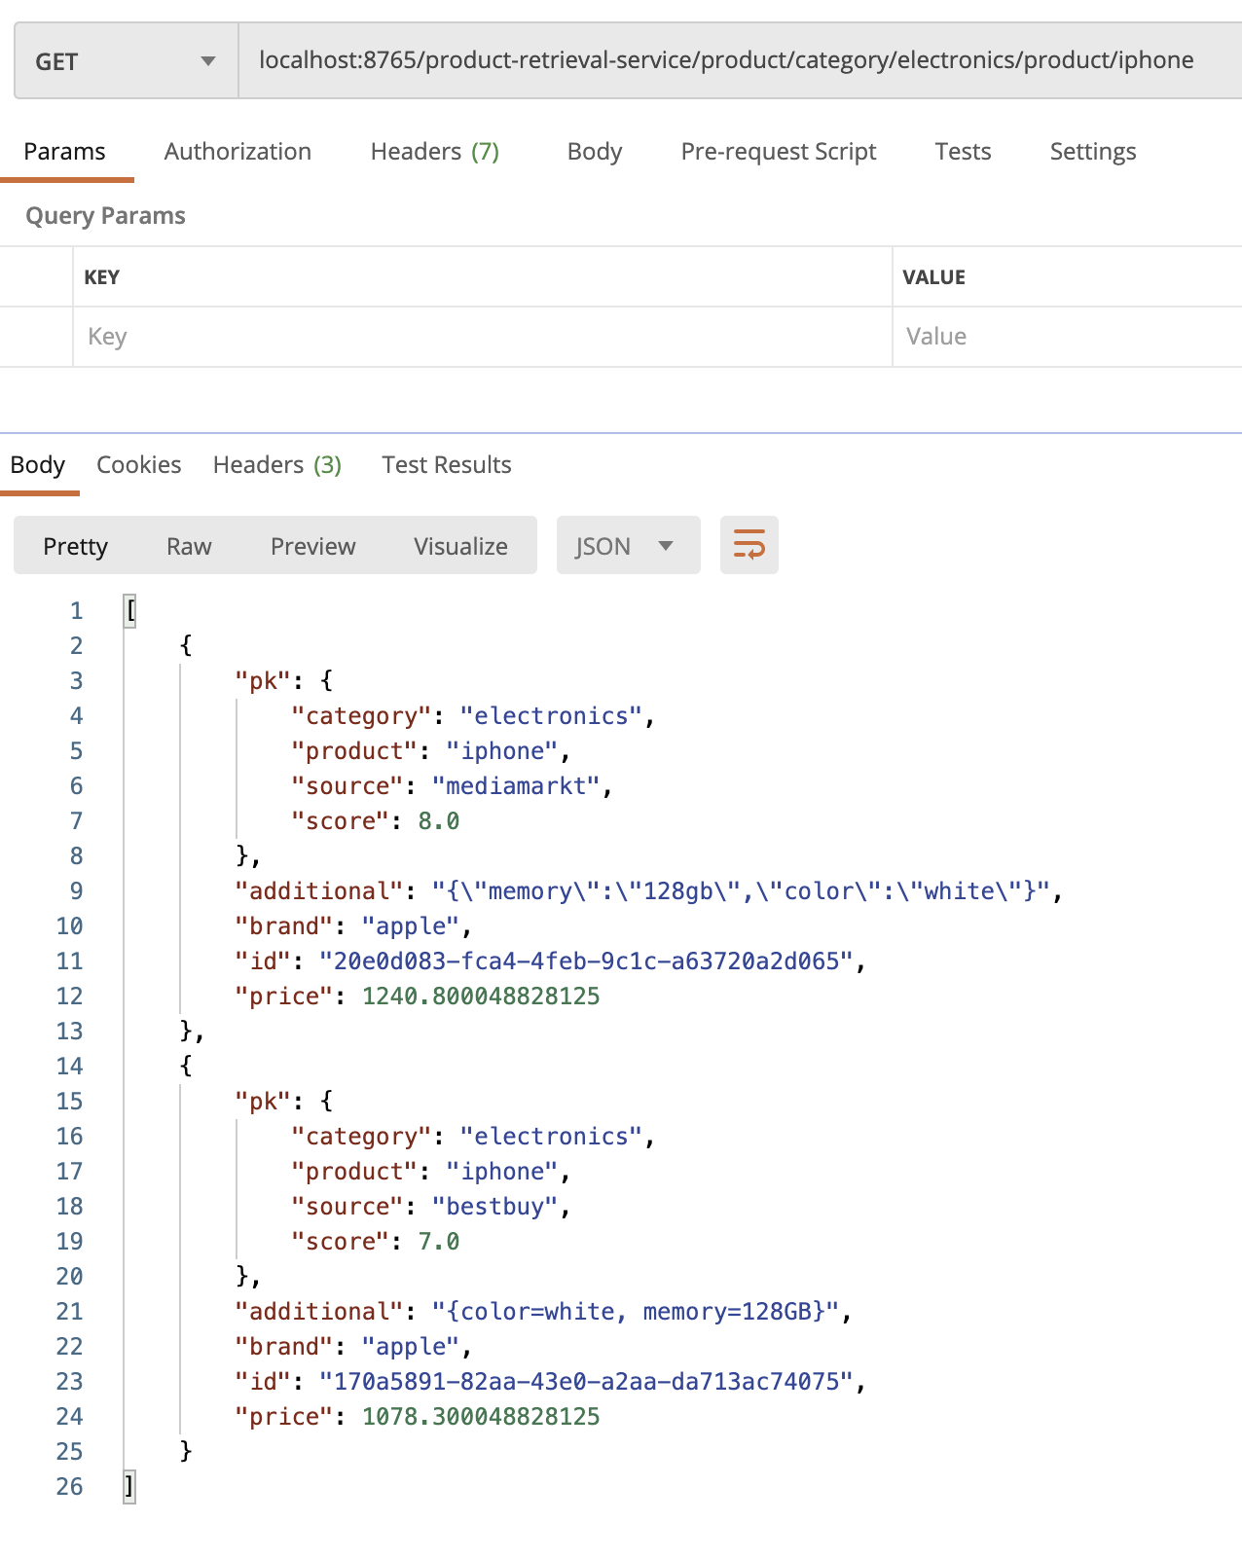
Task: Click the query param Value field
Action: point(1067,337)
